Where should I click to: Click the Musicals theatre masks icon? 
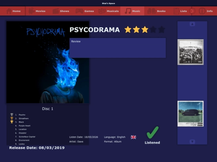(102, 11)
